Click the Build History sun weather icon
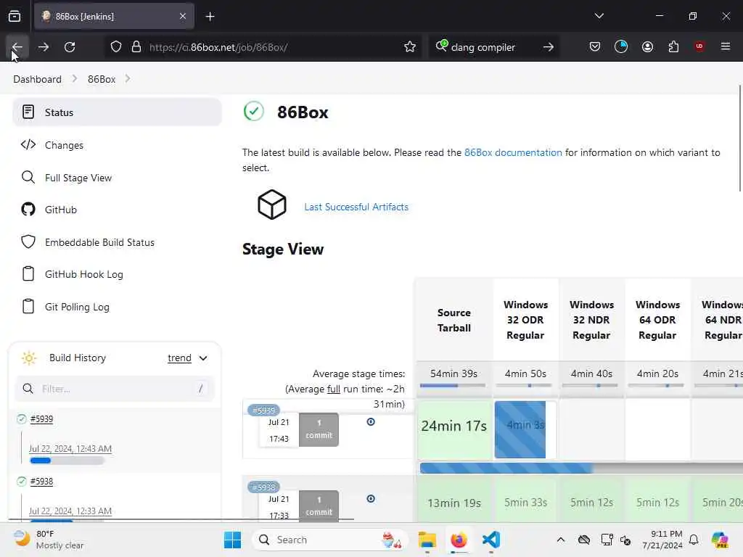Screen dimensions: 743x557 point(29,358)
